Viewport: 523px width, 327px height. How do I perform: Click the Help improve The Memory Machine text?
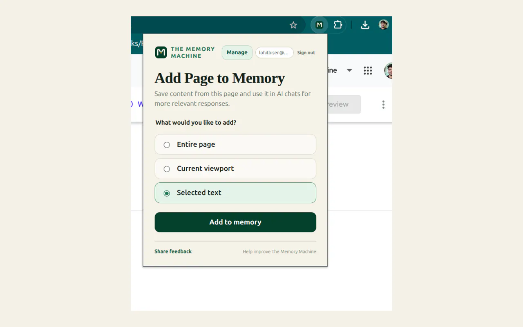point(279,251)
